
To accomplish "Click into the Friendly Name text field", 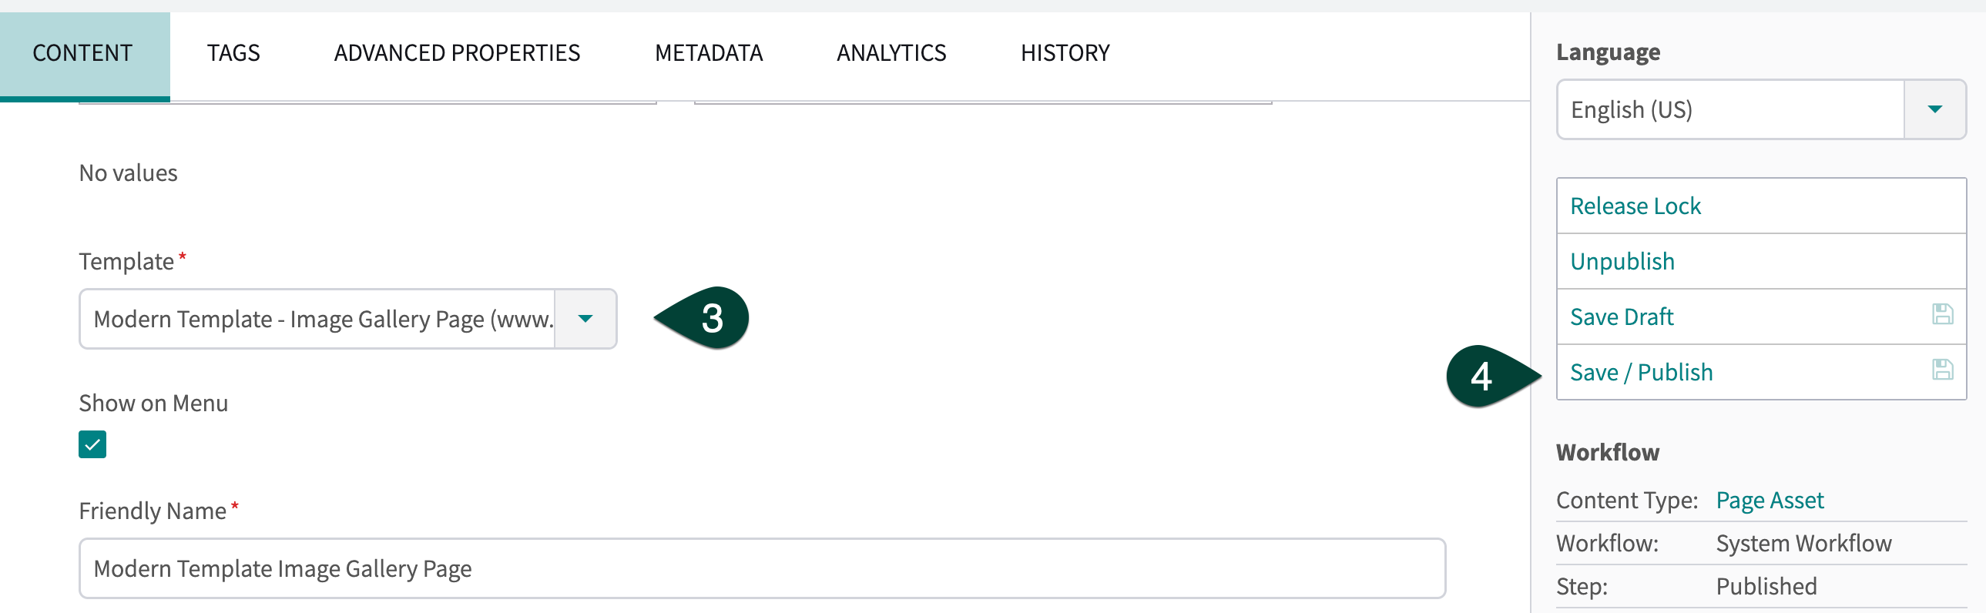I will (x=762, y=568).
